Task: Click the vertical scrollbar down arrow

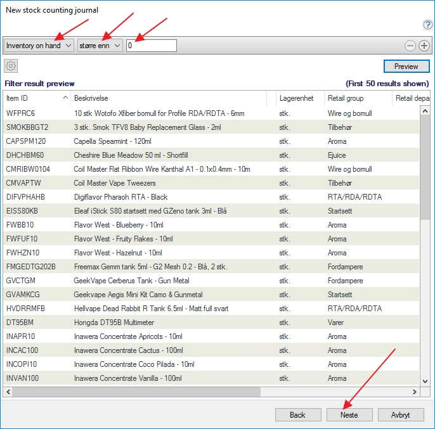Action: 425,381
